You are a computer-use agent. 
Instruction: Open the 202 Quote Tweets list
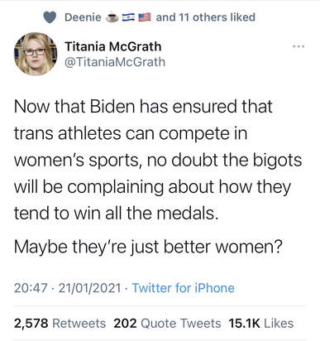click(167, 324)
